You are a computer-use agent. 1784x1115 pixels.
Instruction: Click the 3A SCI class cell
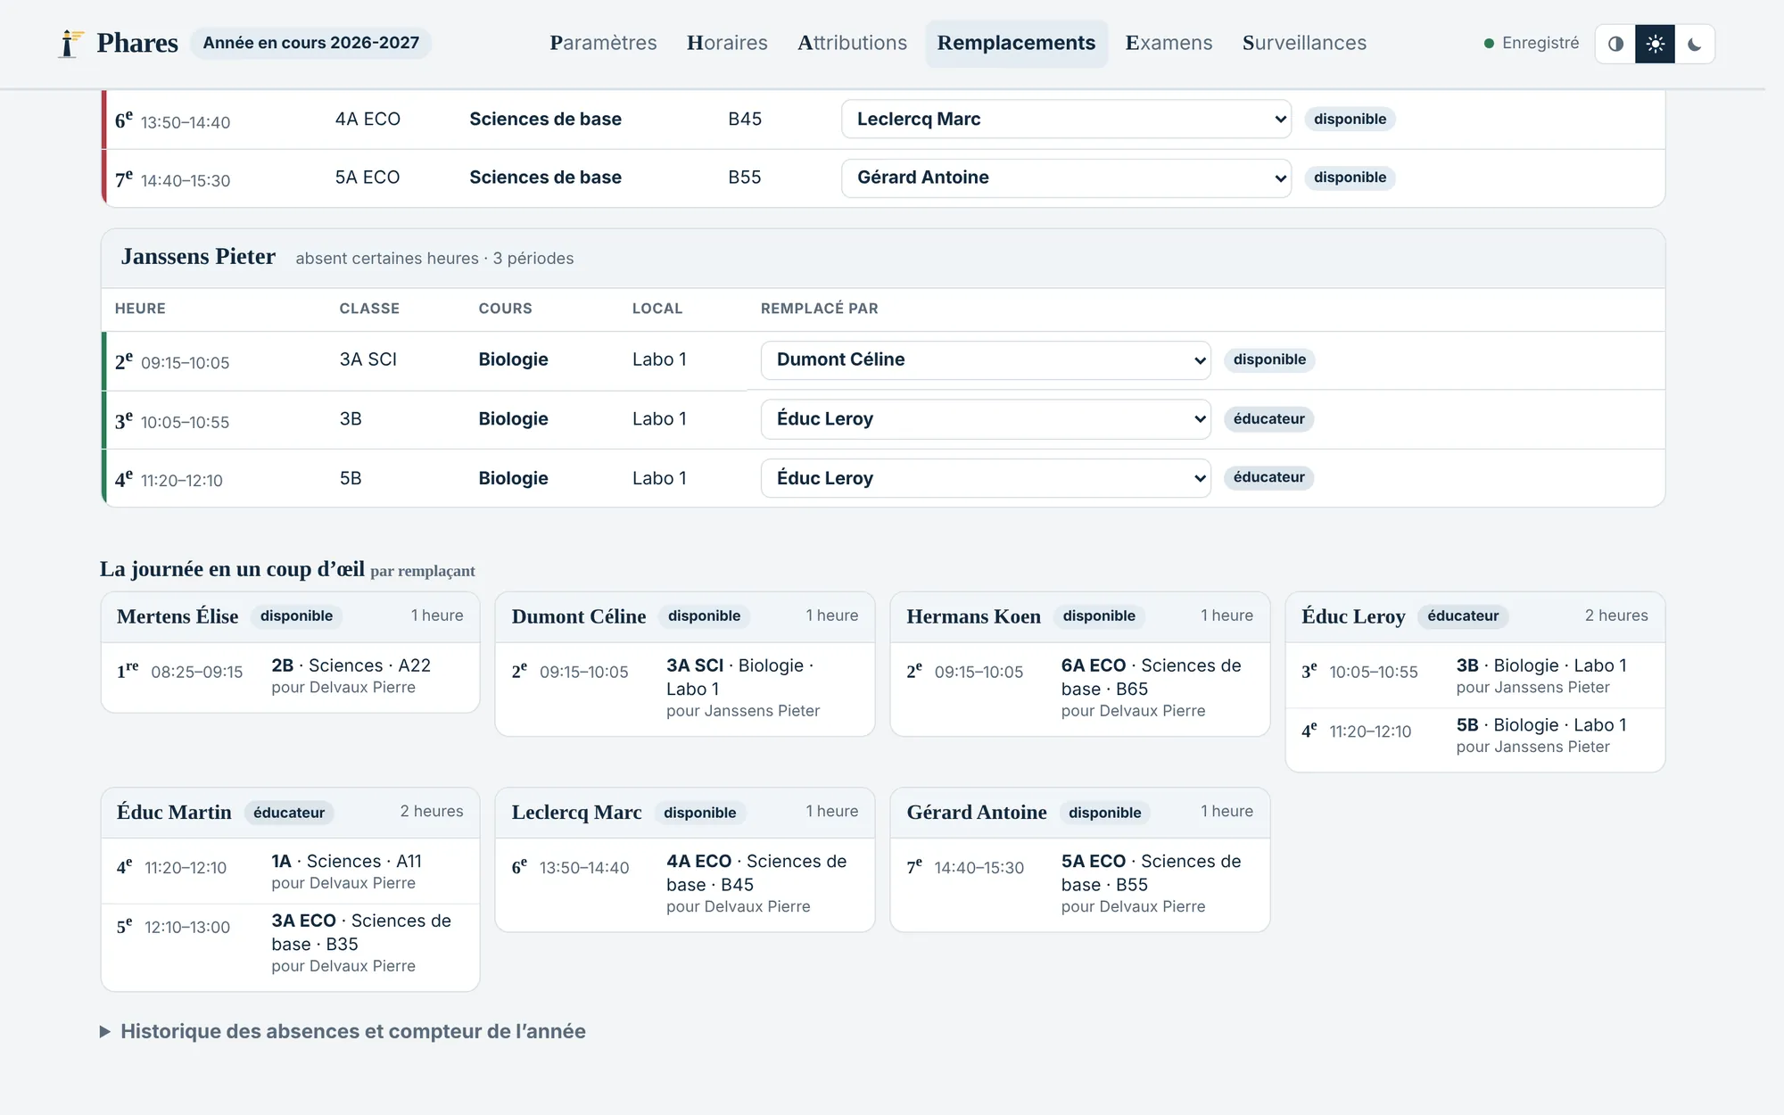368,359
